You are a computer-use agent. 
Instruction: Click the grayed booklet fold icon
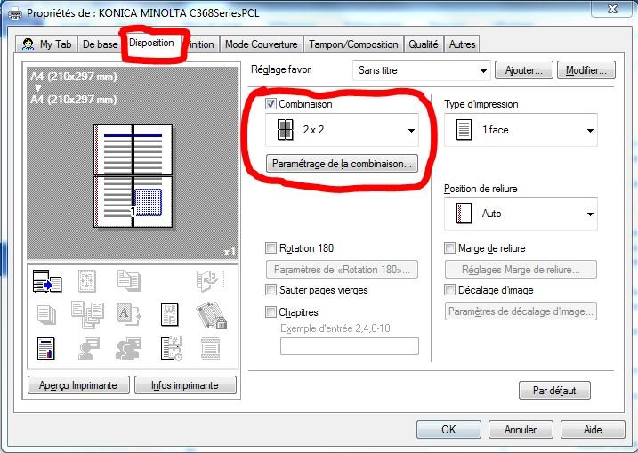click(210, 281)
